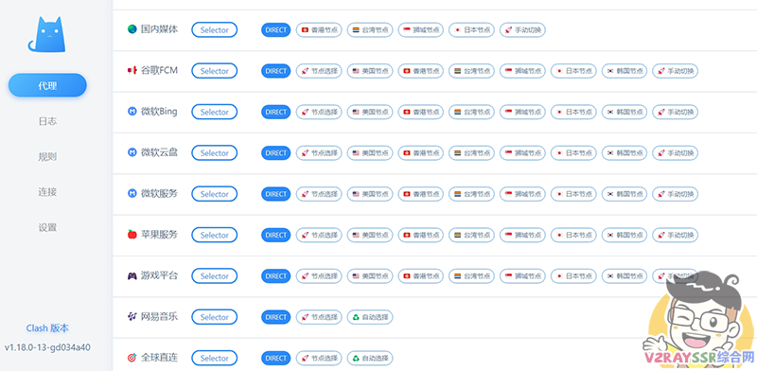Click version text v1.18.0-13-gd034a40
The image size is (757, 371).
47,346
